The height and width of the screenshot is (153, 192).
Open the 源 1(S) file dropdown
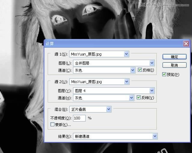click(x=99, y=54)
